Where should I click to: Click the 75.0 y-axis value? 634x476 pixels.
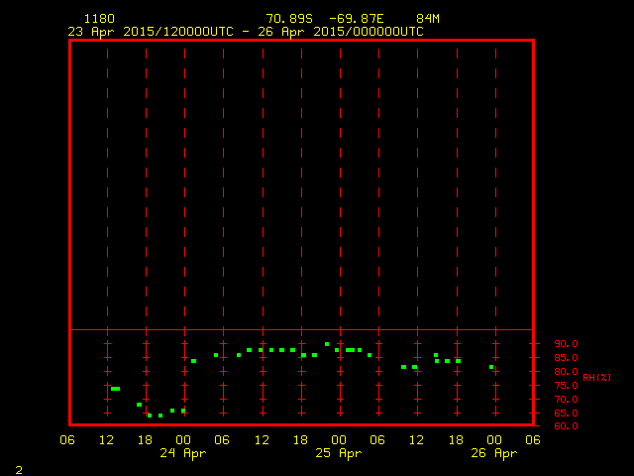point(566,386)
